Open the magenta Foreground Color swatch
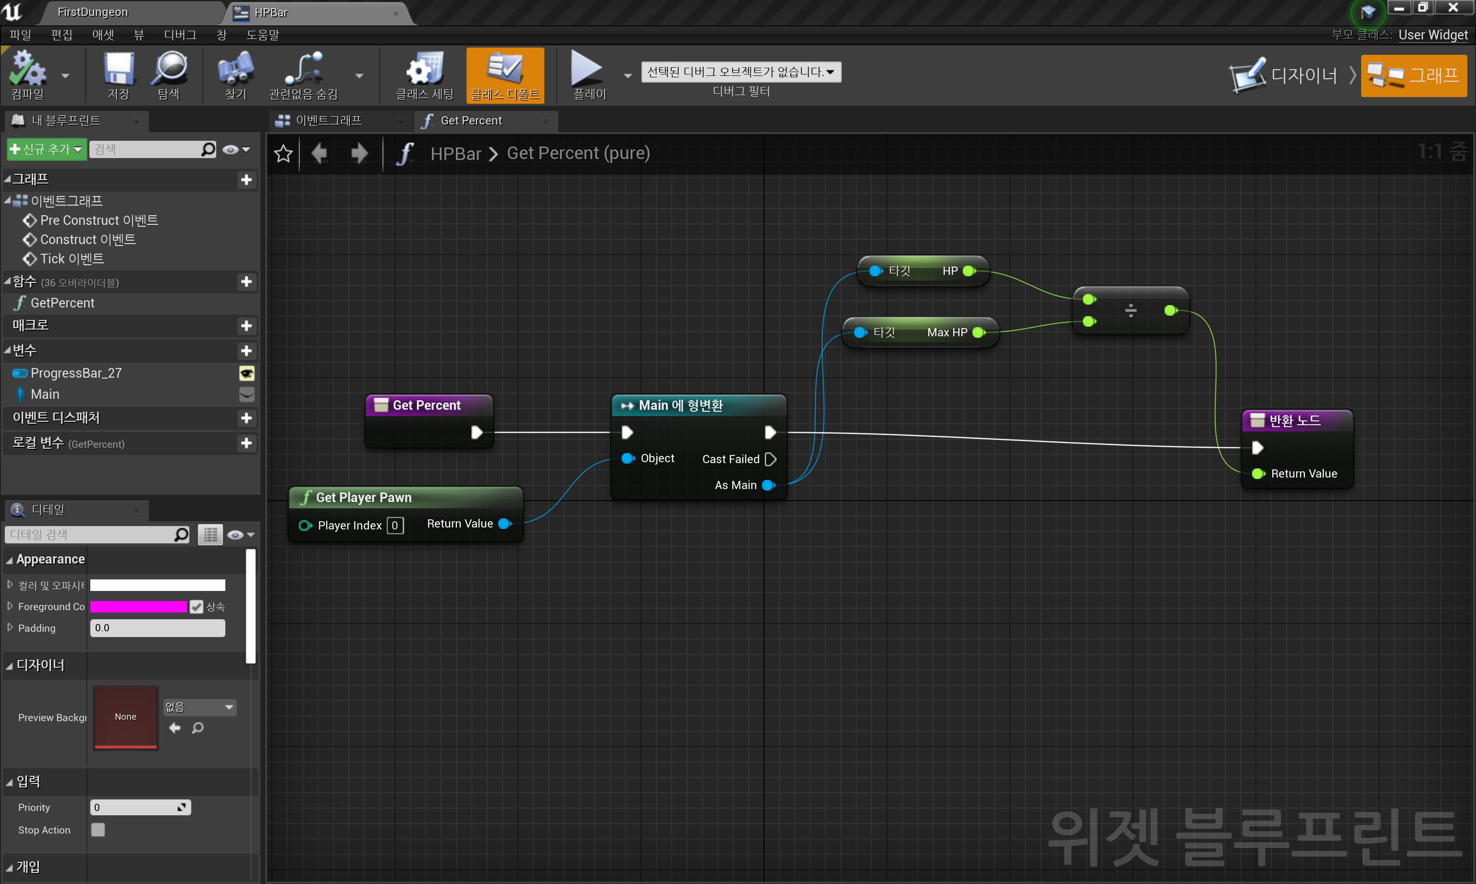Screen dimensions: 1476x884 (138, 606)
